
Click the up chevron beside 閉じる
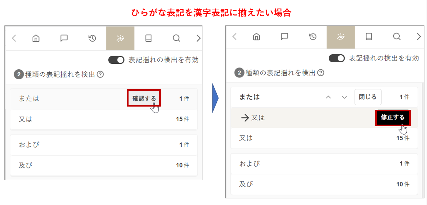coord(328,97)
